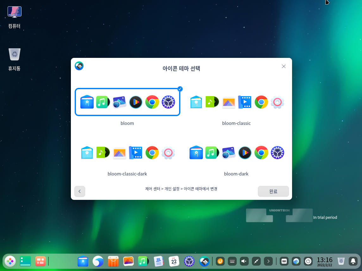Click the welcome handshake icon in dock

click(204, 261)
